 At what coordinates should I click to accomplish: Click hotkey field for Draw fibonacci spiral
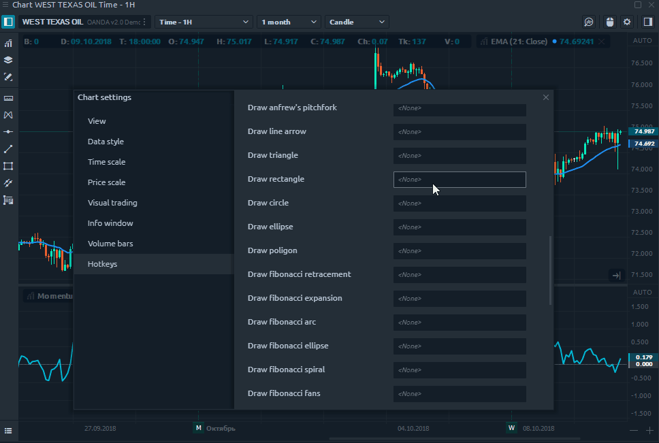(460, 370)
